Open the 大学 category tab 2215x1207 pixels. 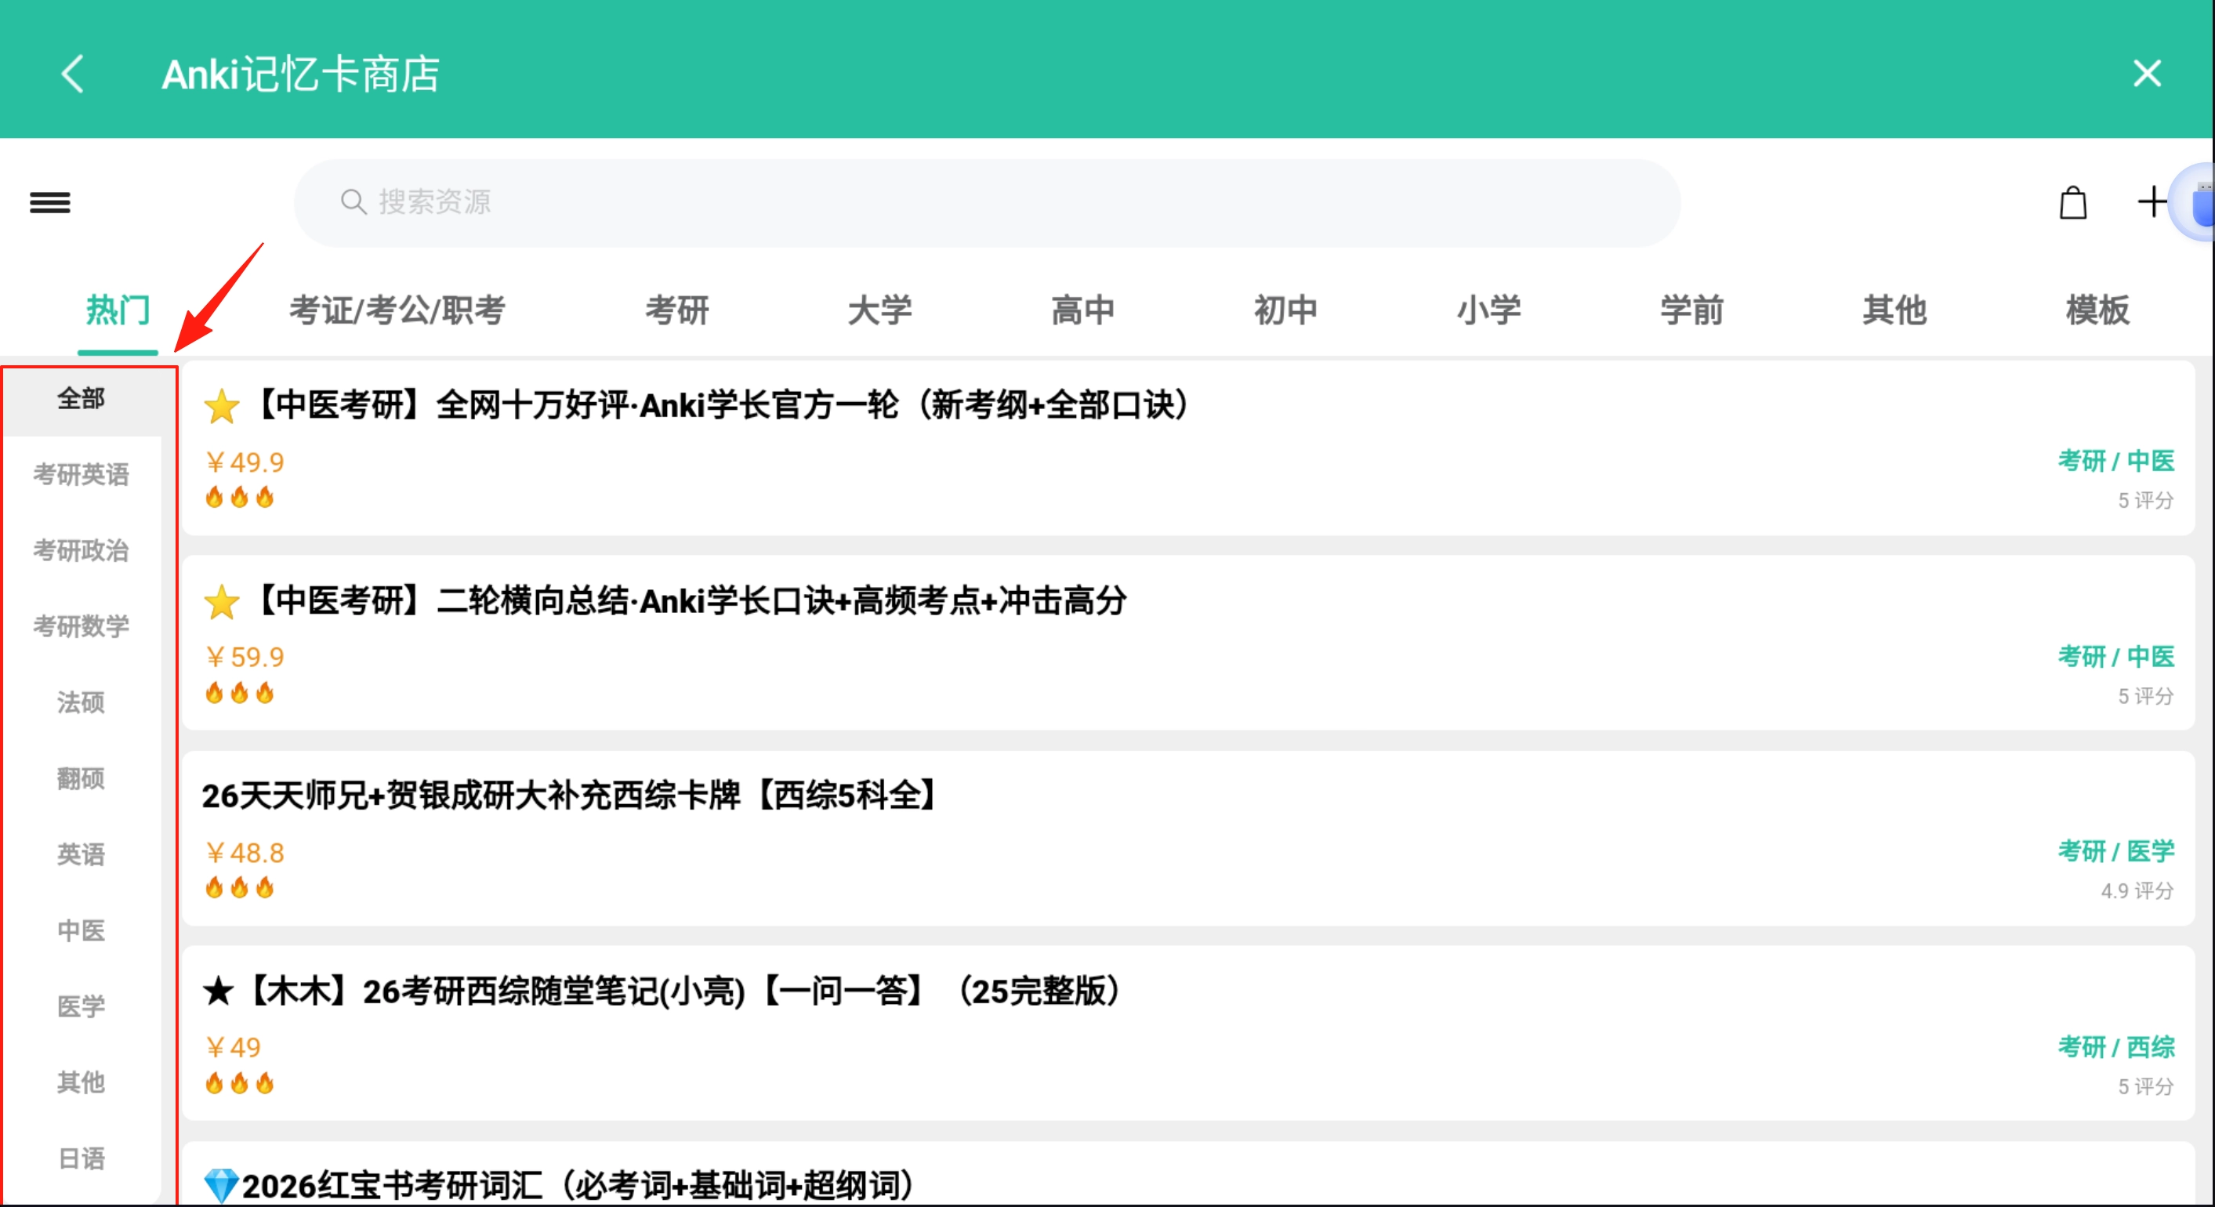point(879,310)
